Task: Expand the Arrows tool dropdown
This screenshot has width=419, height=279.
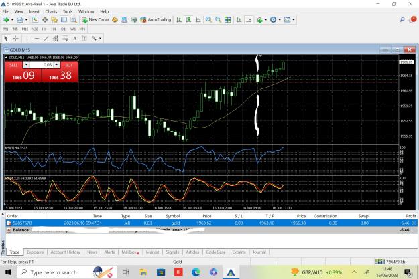Action: [100, 38]
